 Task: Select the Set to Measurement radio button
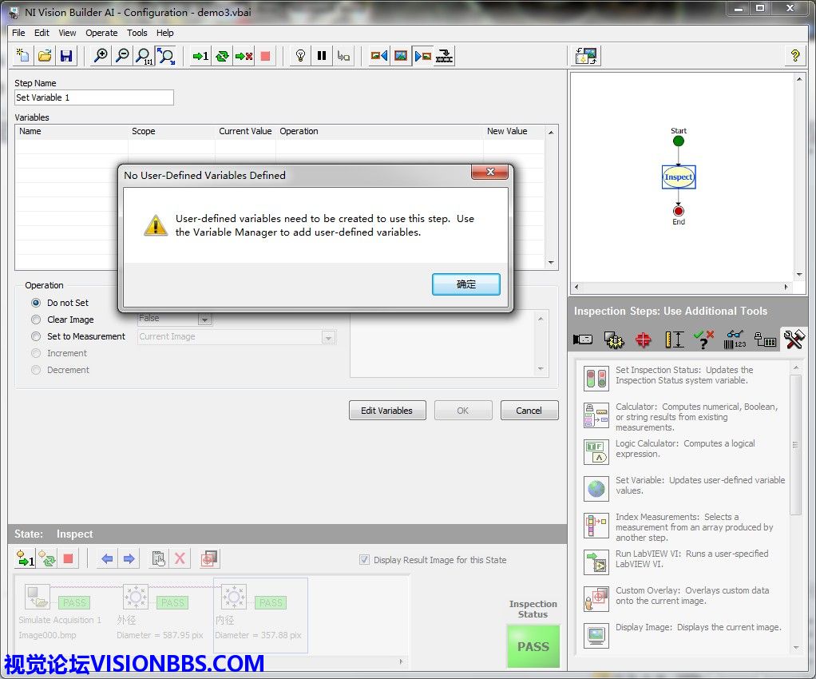[x=36, y=336]
